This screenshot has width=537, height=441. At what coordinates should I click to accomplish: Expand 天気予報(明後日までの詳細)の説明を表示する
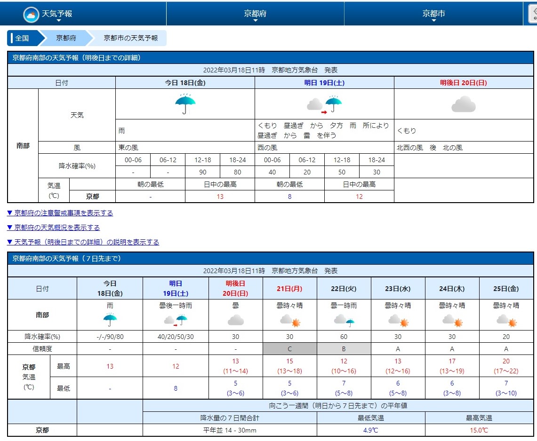[x=83, y=242]
